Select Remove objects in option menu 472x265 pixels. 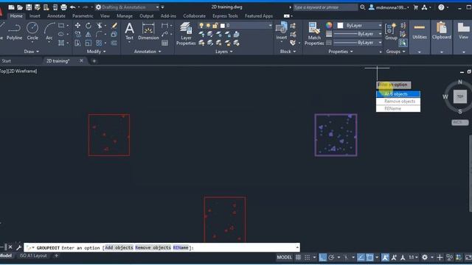coord(398,102)
